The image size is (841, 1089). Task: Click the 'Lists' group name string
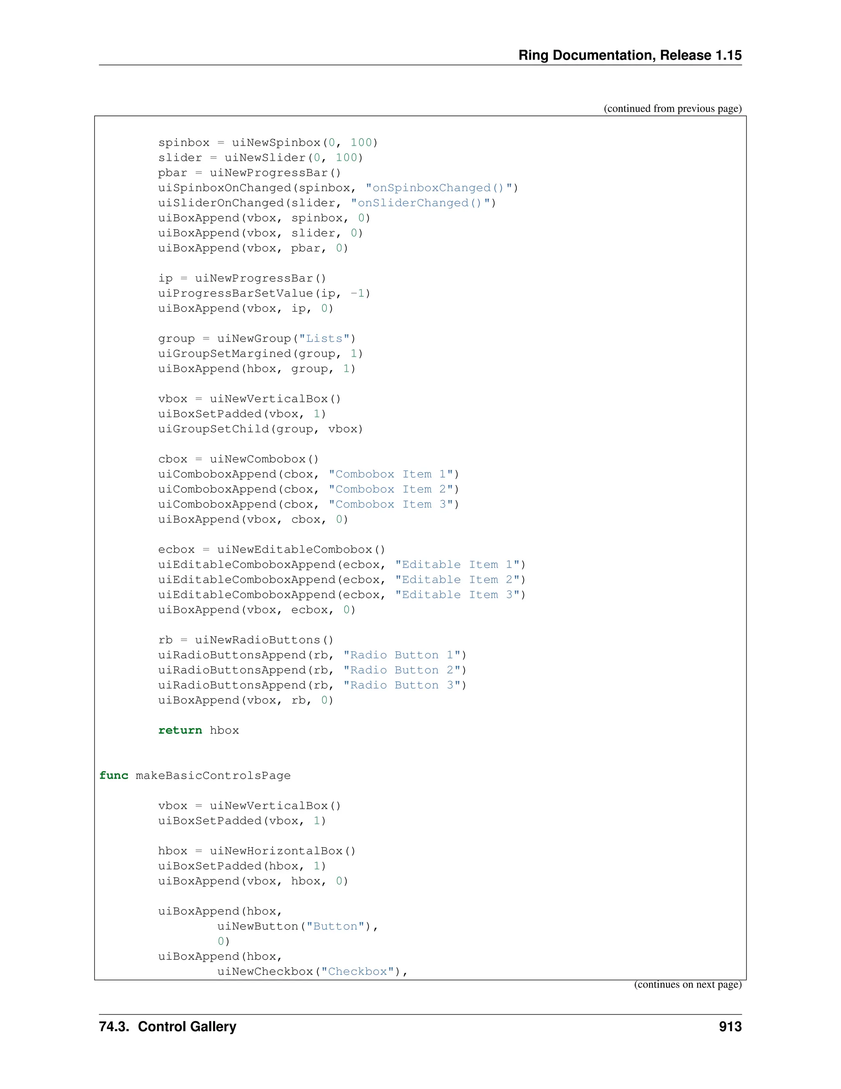point(324,339)
